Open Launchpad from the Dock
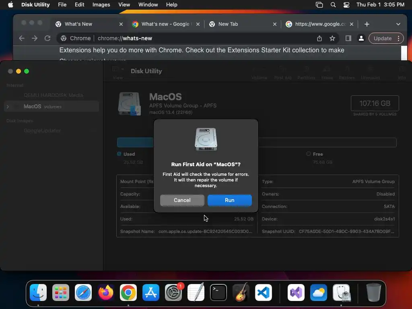The height and width of the screenshot is (309, 412). [61, 293]
